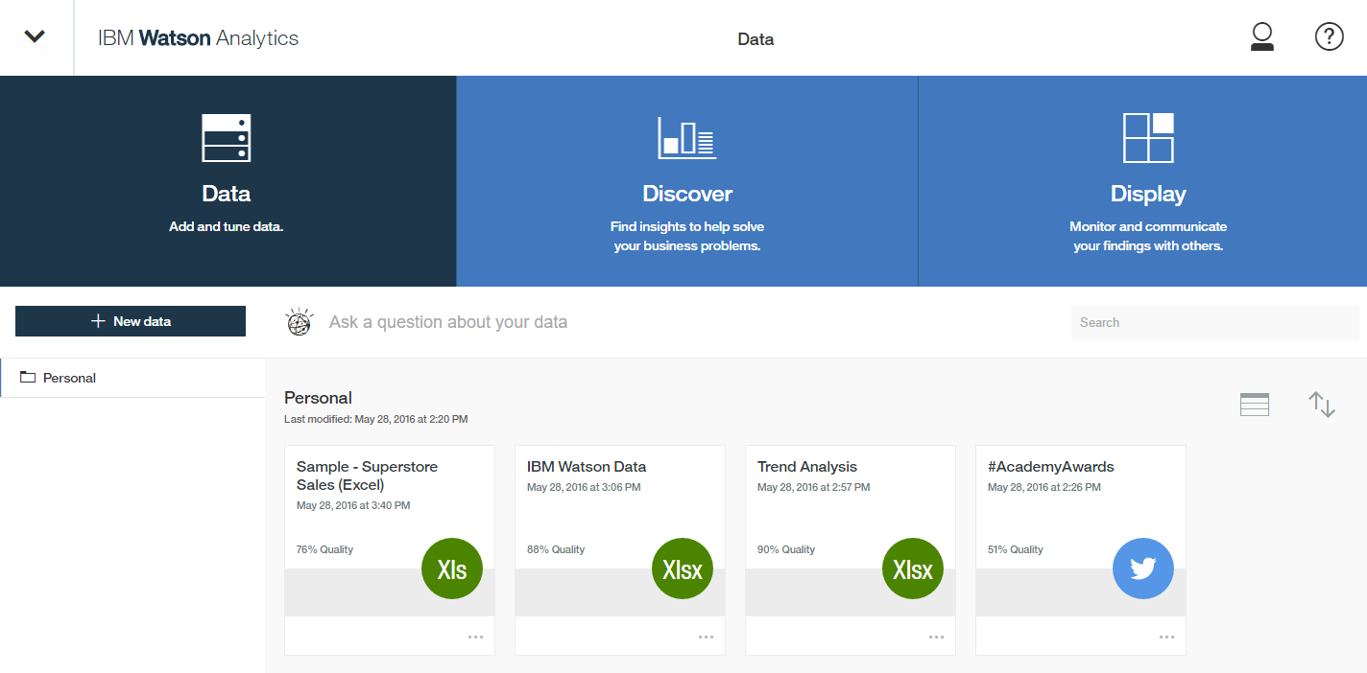This screenshot has height=673, width=1367.
Task: Switch to list view of datasets
Action: [x=1254, y=404]
